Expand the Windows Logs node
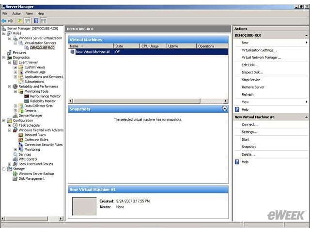The image size is (310, 232). (15, 72)
